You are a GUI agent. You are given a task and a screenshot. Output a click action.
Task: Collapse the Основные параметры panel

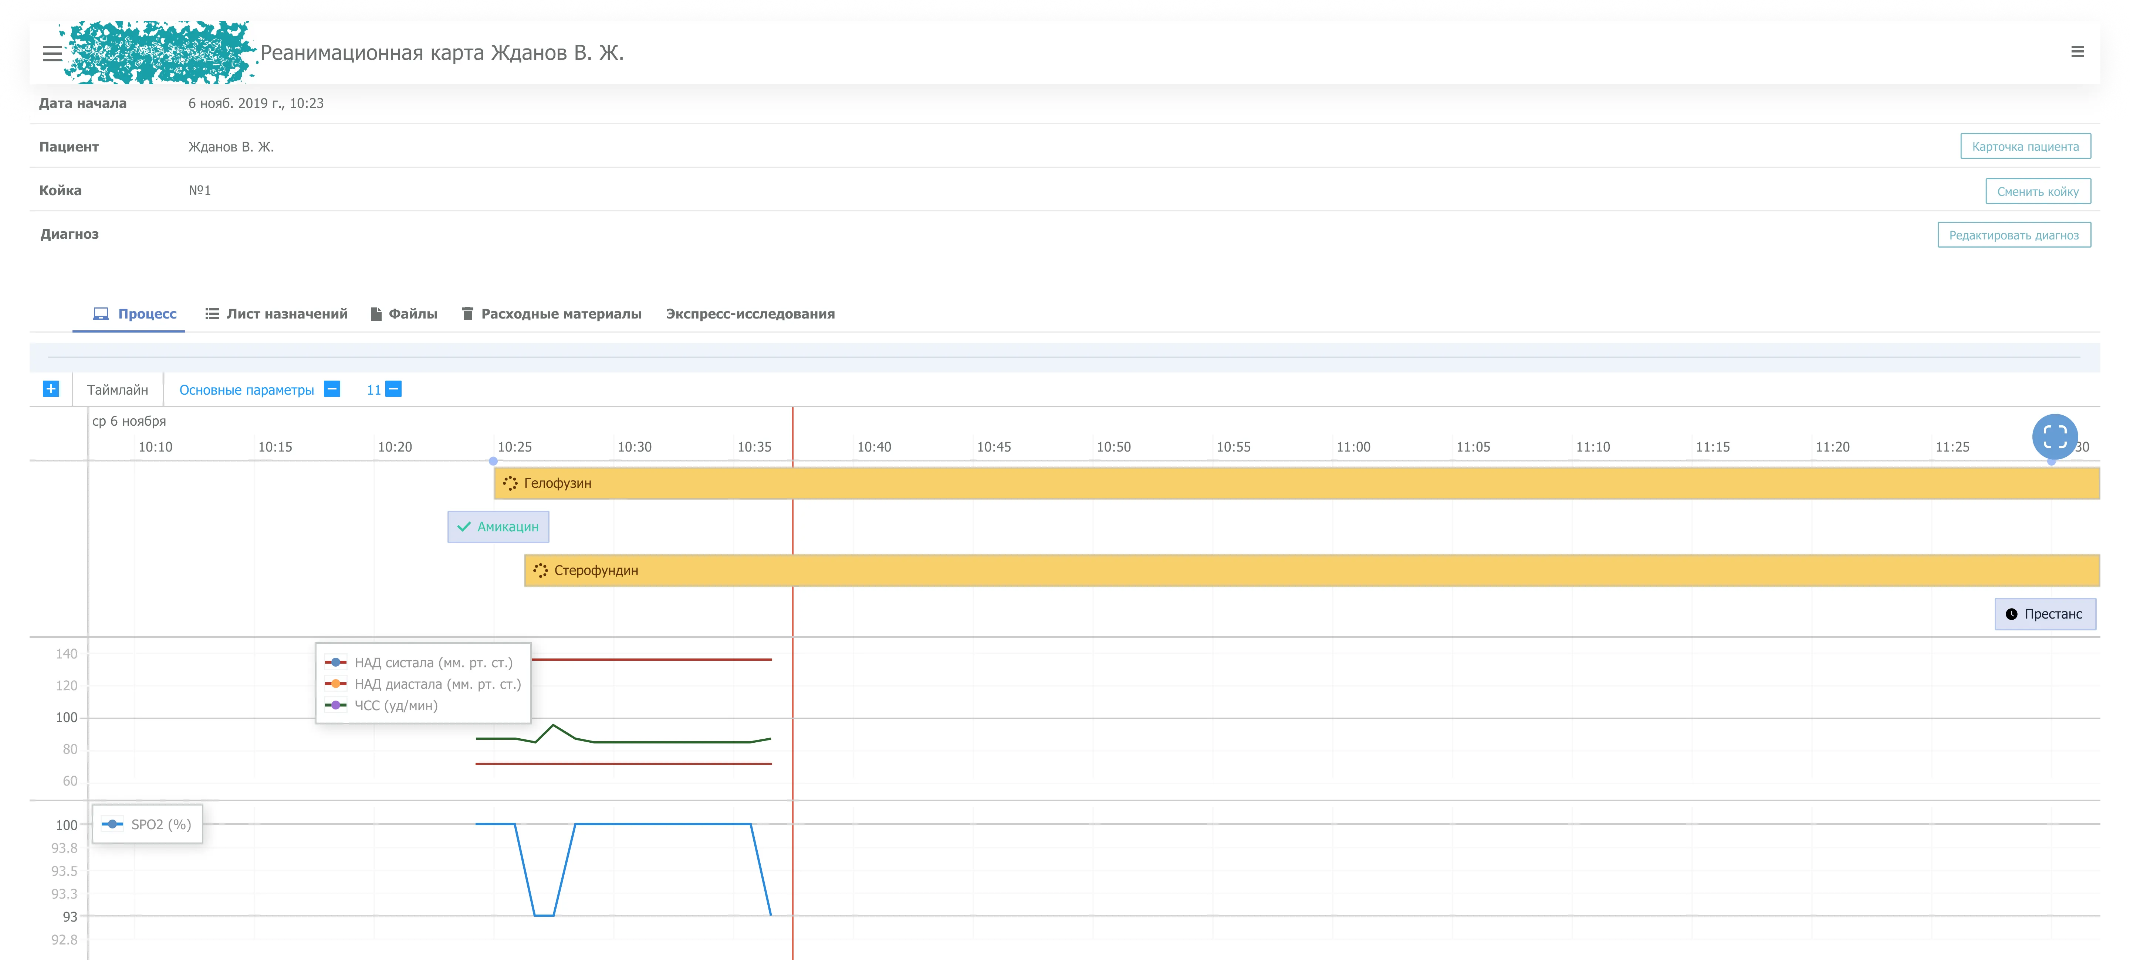click(332, 389)
